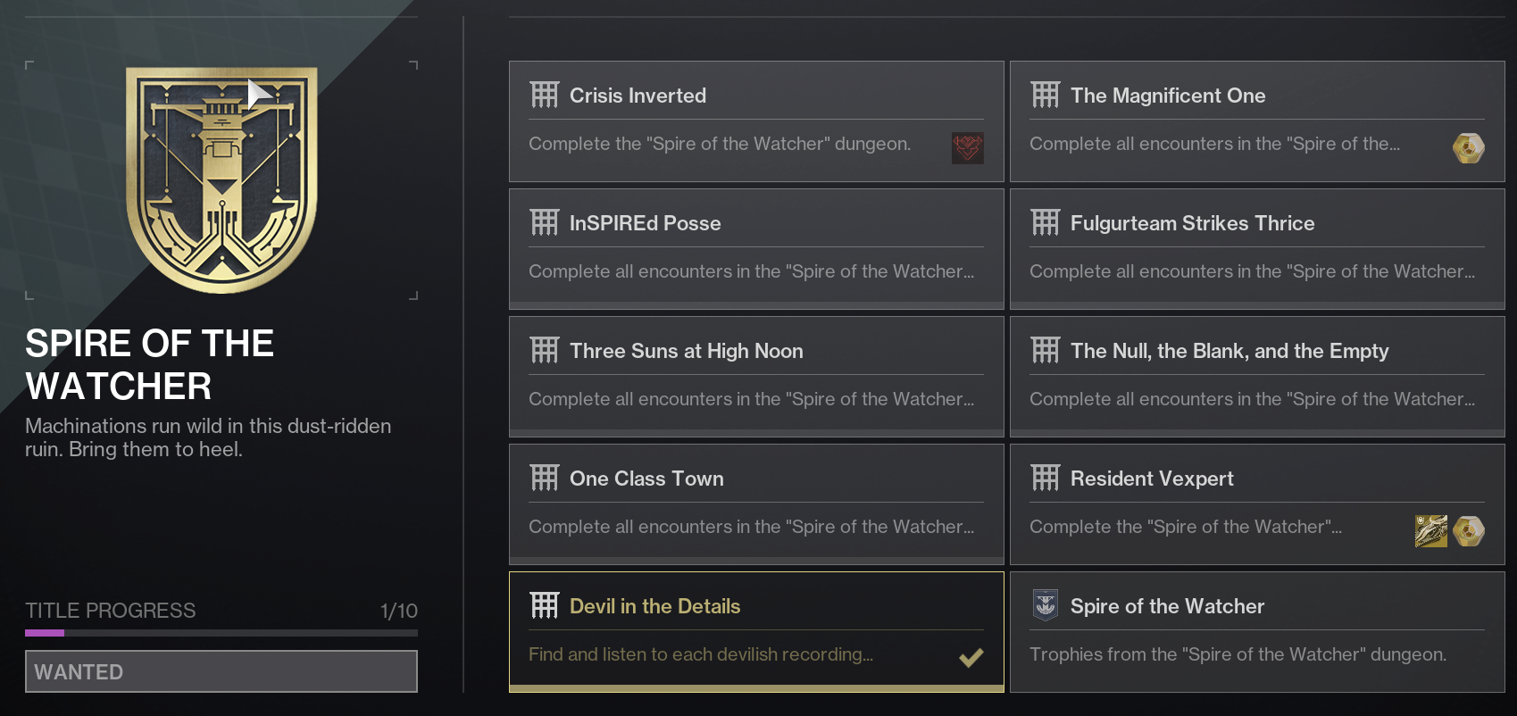Open The Null, the Blank, and the Empty

(x=1257, y=376)
